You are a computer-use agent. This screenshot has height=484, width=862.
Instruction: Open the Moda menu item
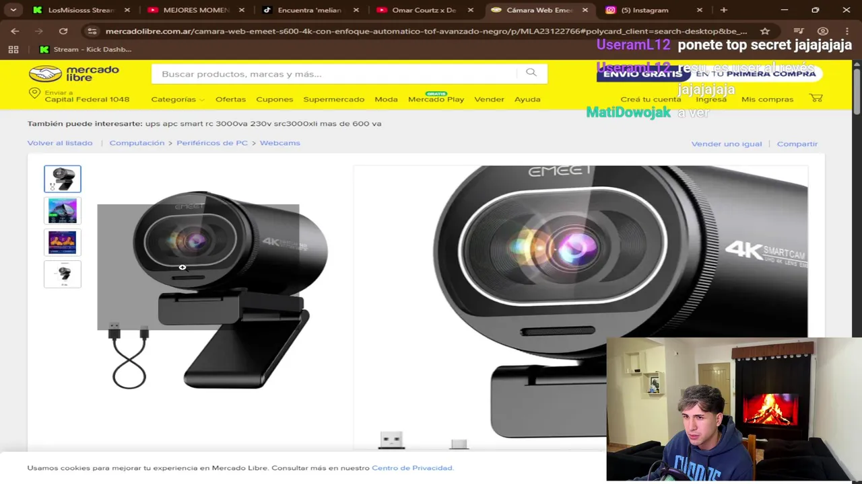(386, 99)
